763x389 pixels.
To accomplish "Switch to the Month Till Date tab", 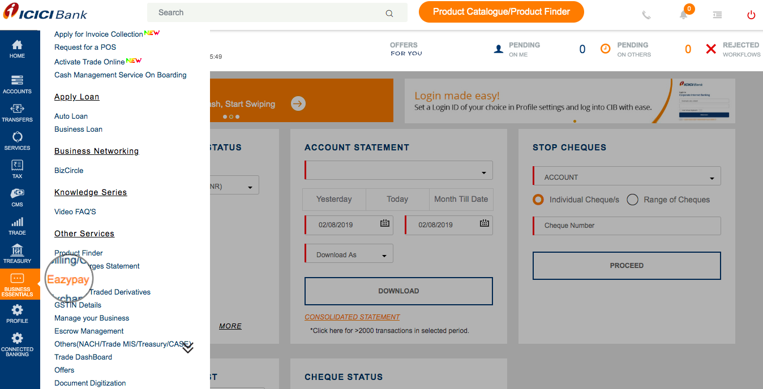I will 461,199.
